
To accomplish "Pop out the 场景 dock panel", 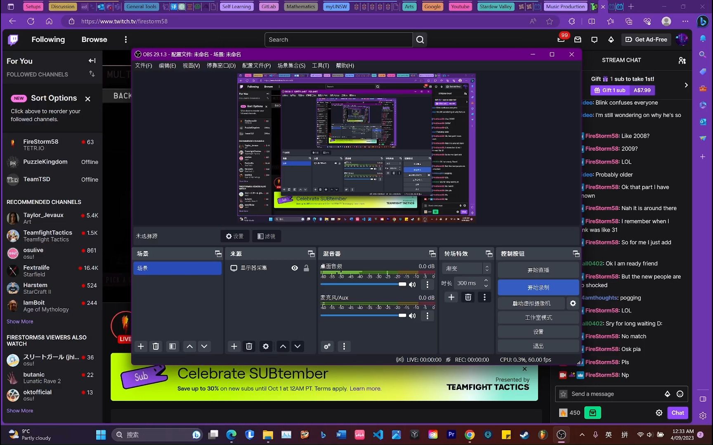I will coord(218,254).
